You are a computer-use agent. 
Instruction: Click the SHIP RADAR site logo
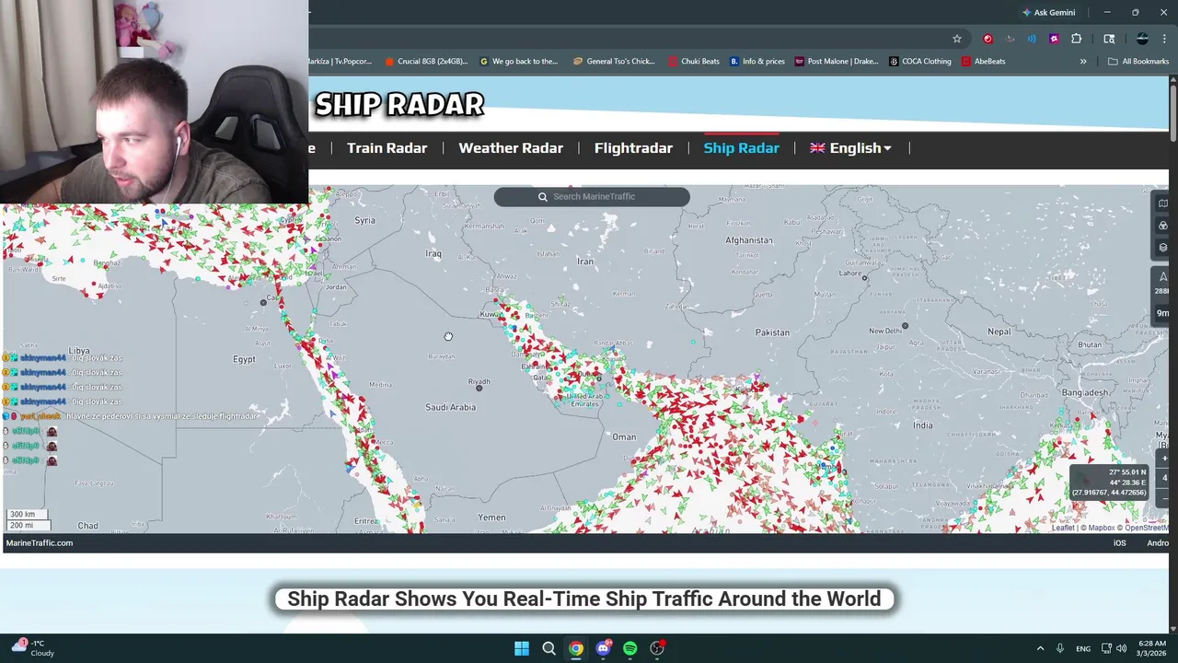pyautogui.click(x=399, y=104)
